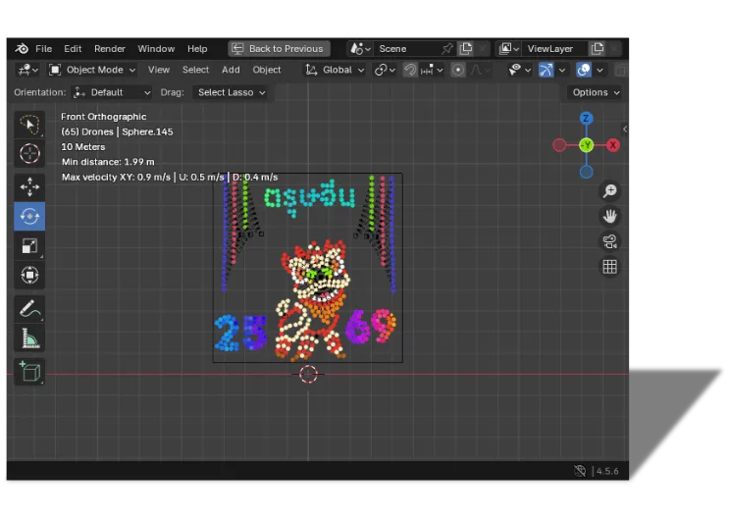Open object visibility eye dropdown
The height and width of the screenshot is (518, 729).
coord(519,70)
